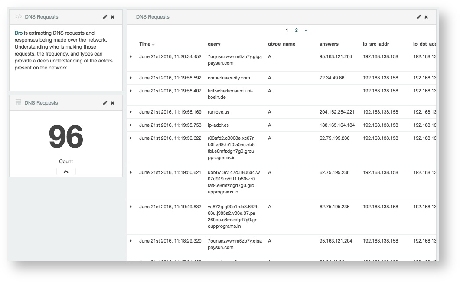Collapse the count panel with the chevron
Screen dimensions: 460x282
tap(65, 171)
